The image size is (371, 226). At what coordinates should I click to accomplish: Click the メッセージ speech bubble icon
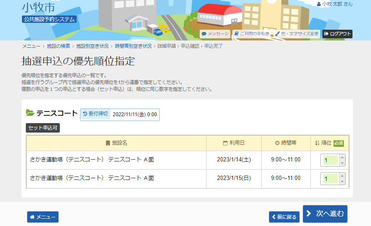[x=204, y=34]
